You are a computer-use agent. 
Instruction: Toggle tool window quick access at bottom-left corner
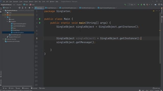[x=1, y=90]
